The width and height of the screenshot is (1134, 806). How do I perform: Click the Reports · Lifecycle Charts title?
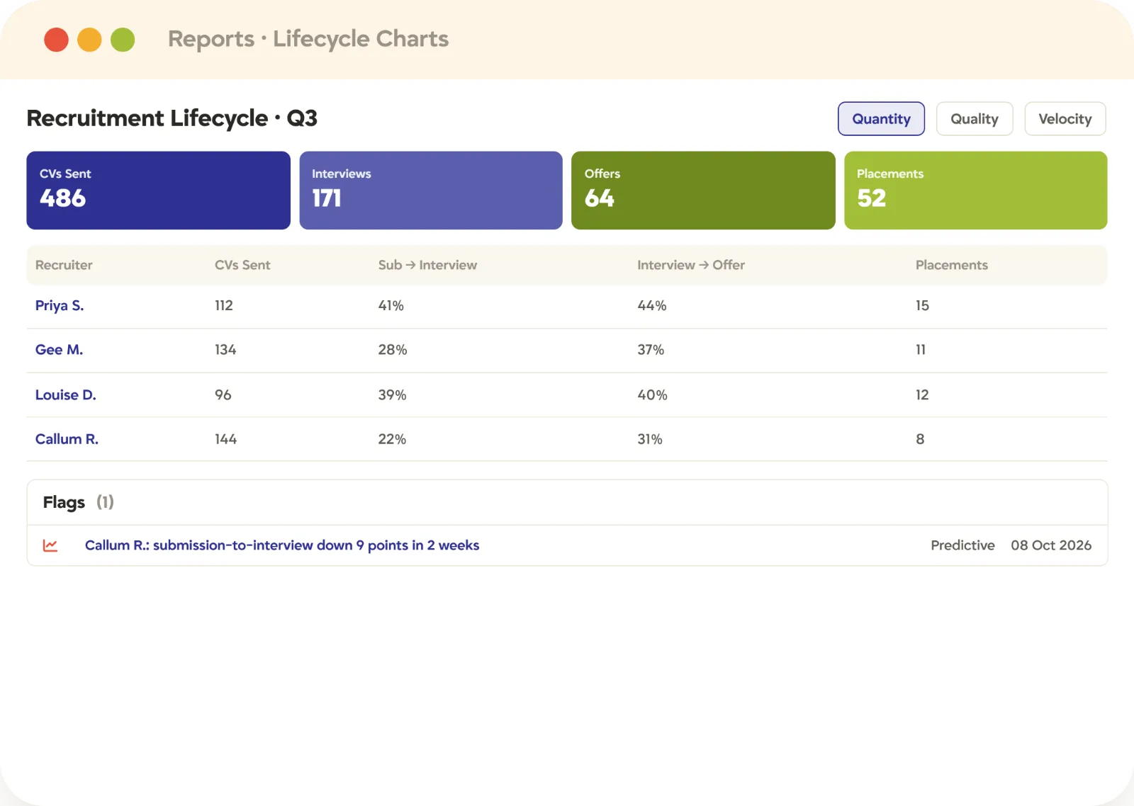[x=308, y=39]
